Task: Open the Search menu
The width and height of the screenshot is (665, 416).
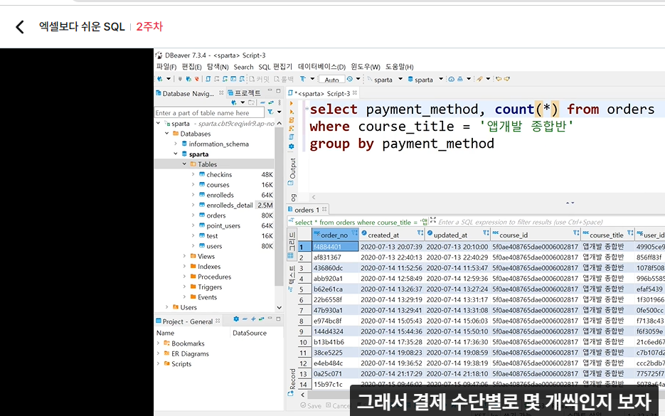Action: point(243,67)
